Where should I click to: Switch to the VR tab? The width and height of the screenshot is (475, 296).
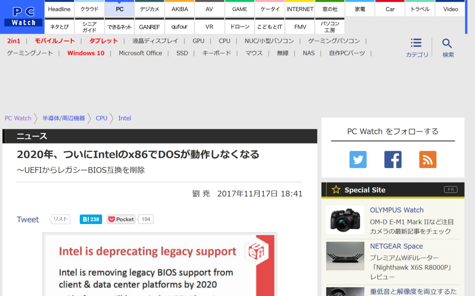point(209,26)
